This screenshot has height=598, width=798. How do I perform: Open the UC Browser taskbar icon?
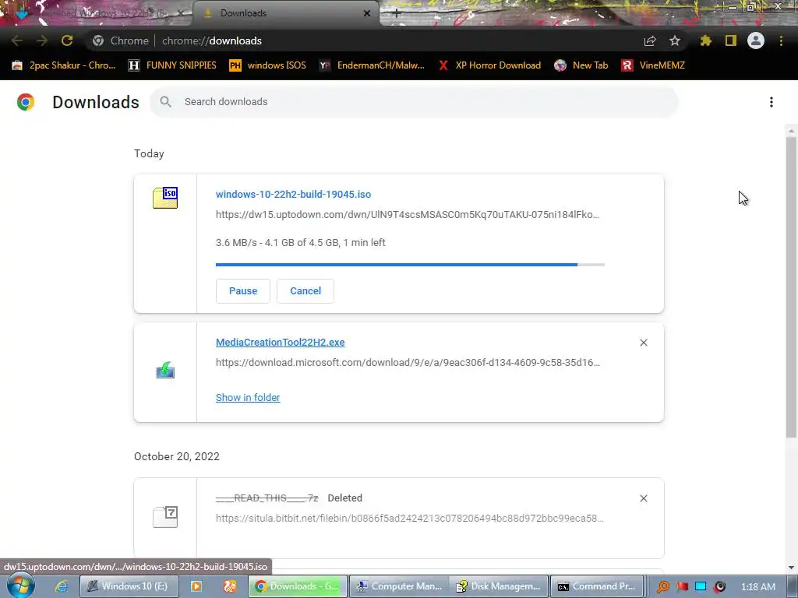click(x=230, y=586)
